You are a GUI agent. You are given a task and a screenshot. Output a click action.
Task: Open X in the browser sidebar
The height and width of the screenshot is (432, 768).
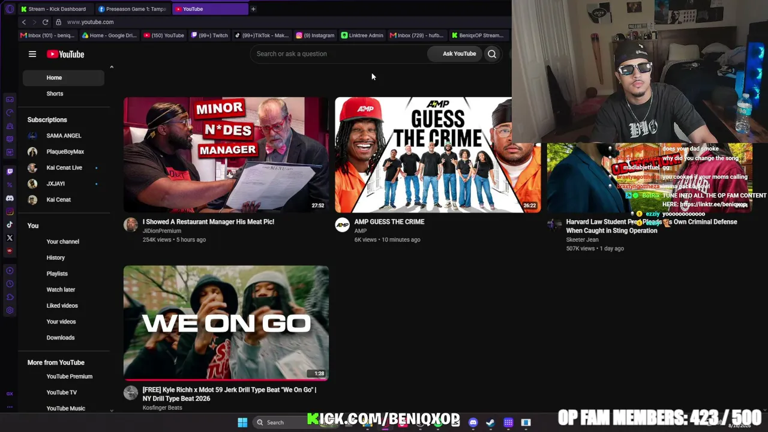pyautogui.click(x=10, y=238)
